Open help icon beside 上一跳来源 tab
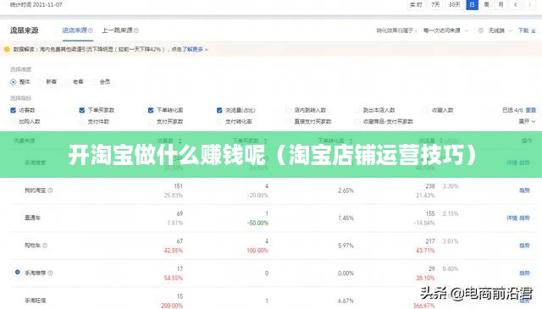Viewport: 542px width, 309px height. (136, 30)
